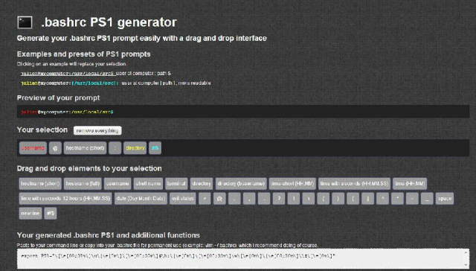Select the @ element in Your selection
The height and width of the screenshot is (271, 476).
coord(55,148)
